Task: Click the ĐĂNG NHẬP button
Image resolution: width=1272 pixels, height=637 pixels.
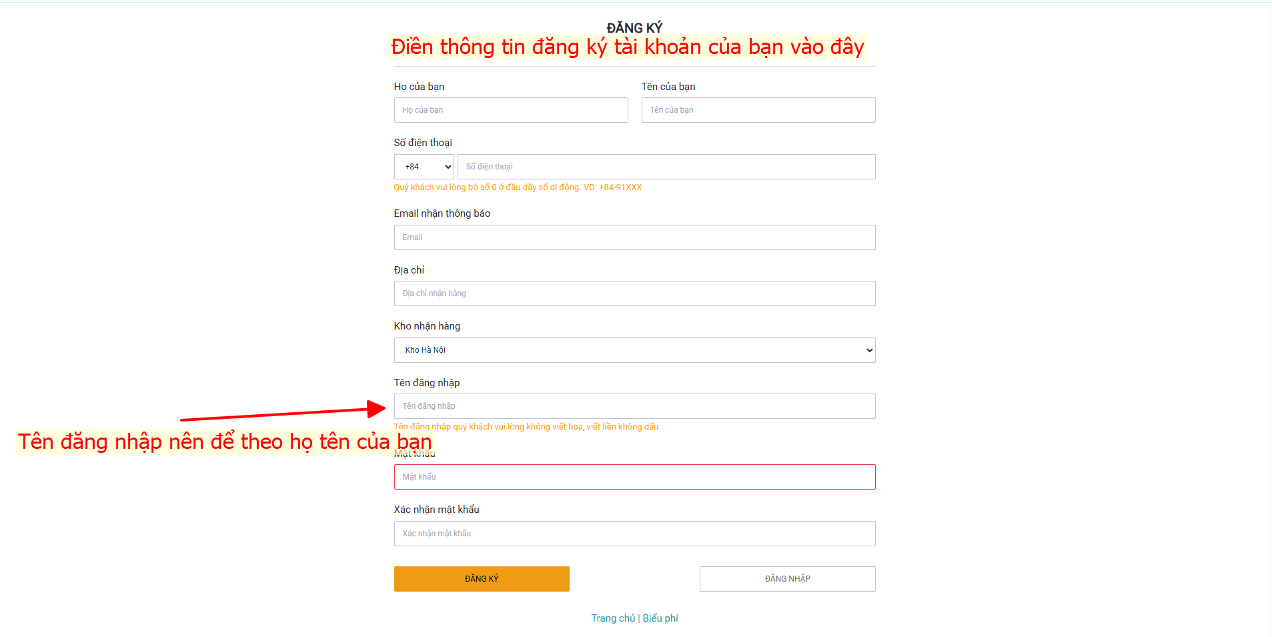Action: click(787, 579)
